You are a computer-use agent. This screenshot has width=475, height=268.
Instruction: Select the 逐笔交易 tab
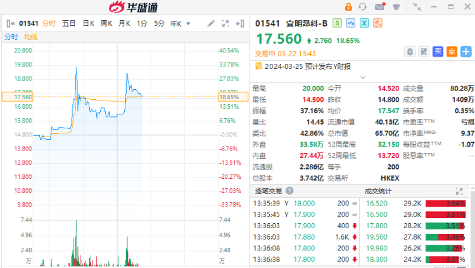(269, 191)
